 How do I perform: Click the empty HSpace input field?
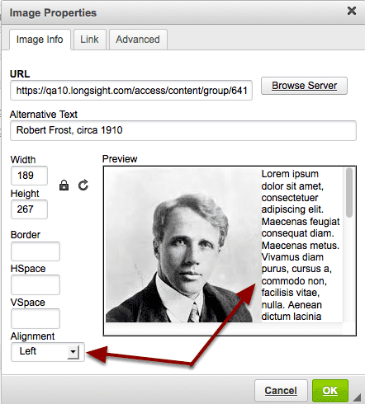pos(36,285)
